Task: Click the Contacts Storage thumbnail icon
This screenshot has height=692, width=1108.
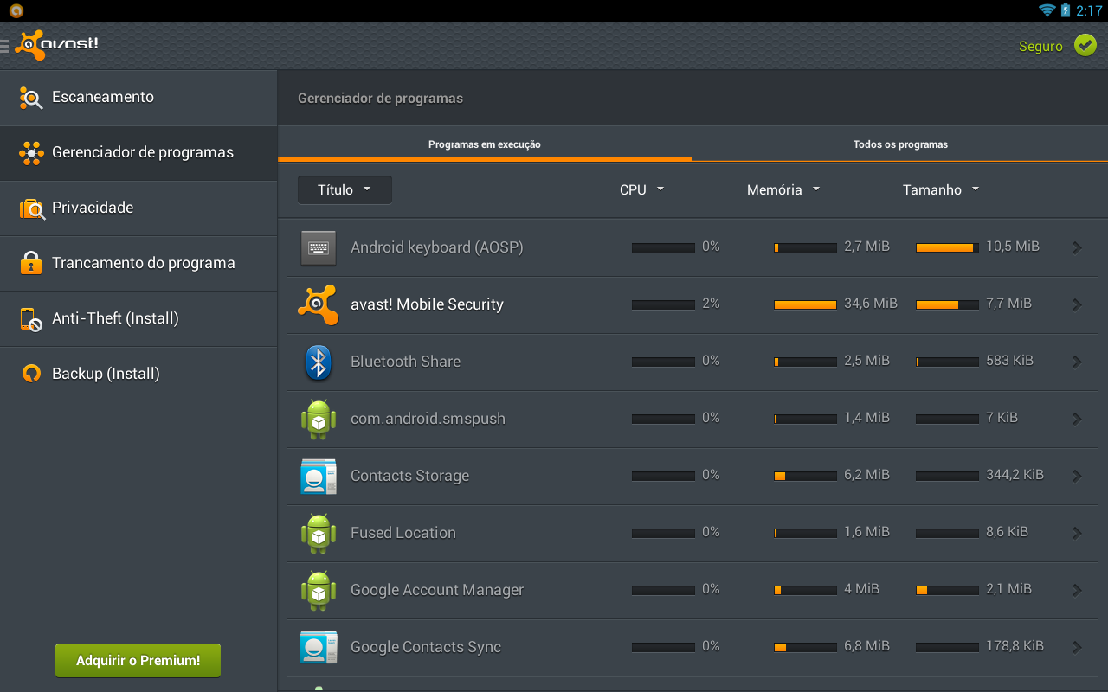Action: (318, 476)
